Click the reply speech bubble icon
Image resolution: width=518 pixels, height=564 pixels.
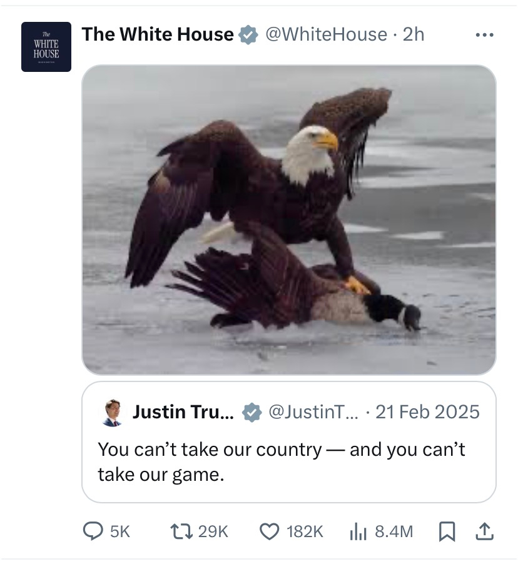93,531
